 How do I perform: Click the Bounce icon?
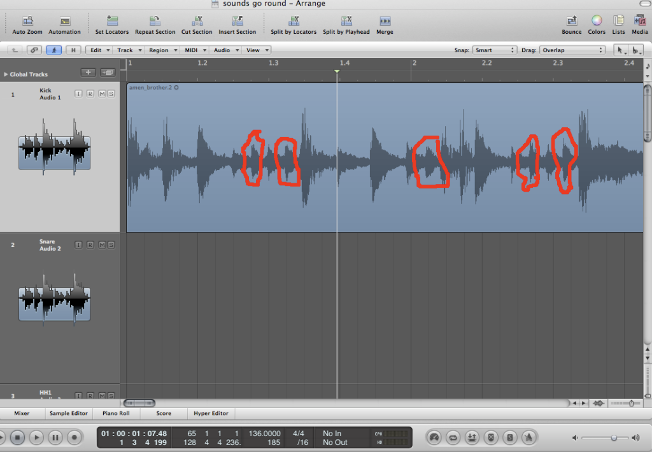571,21
